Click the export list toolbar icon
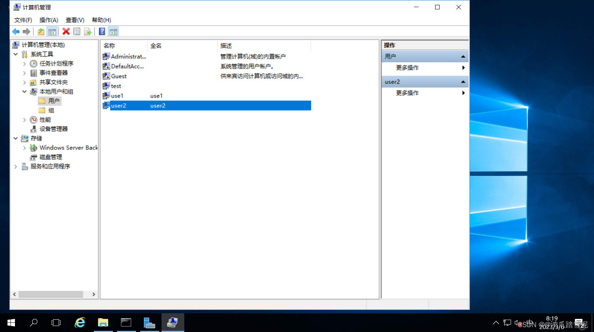594x332 pixels. (x=87, y=32)
